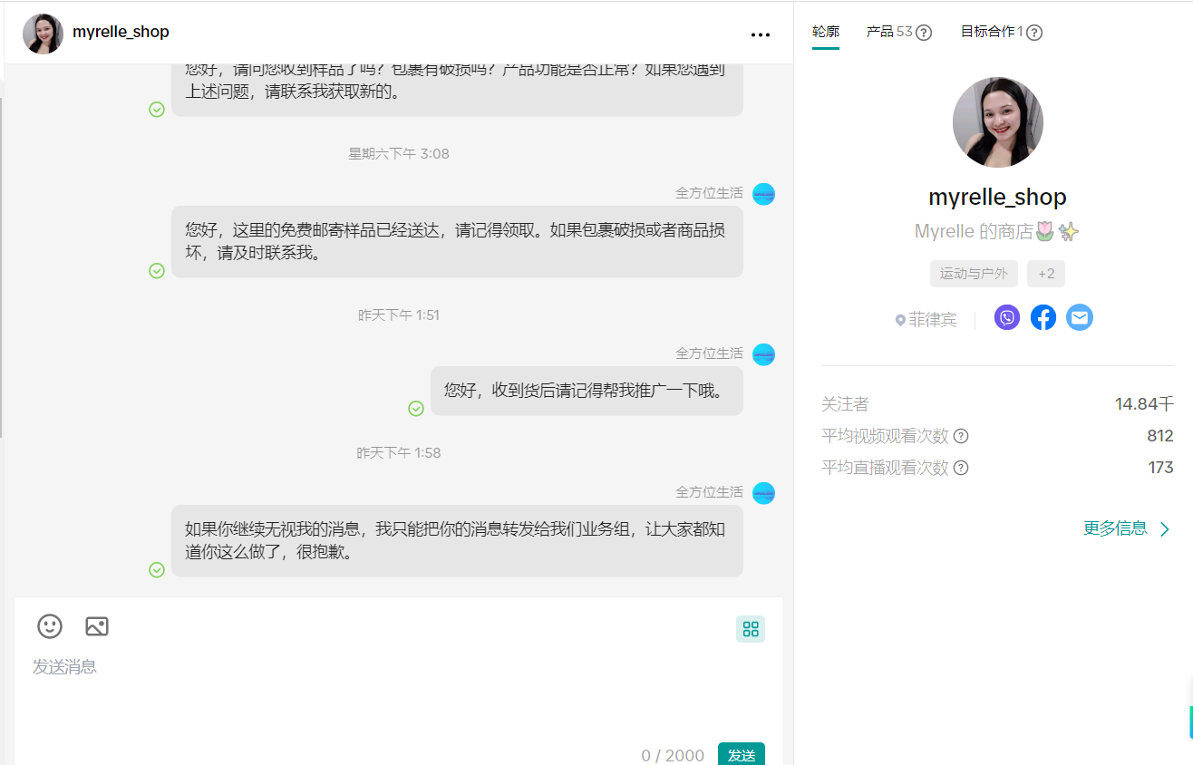This screenshot has height=765, width=1193.
Task: Click the 0 / 2000 character counter
Action: [x=673, y=755]
